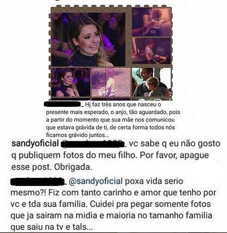The width and height of the screenshot is (227, 233).
Task: Open the middle-right child playing photo
Action: (x=152, y=51)
